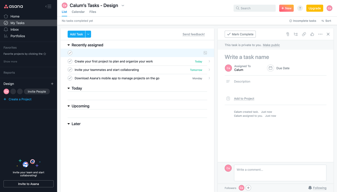Open Portfolios in the sidebar
Screen dimensions: 337x192
[x=18, y=36]
